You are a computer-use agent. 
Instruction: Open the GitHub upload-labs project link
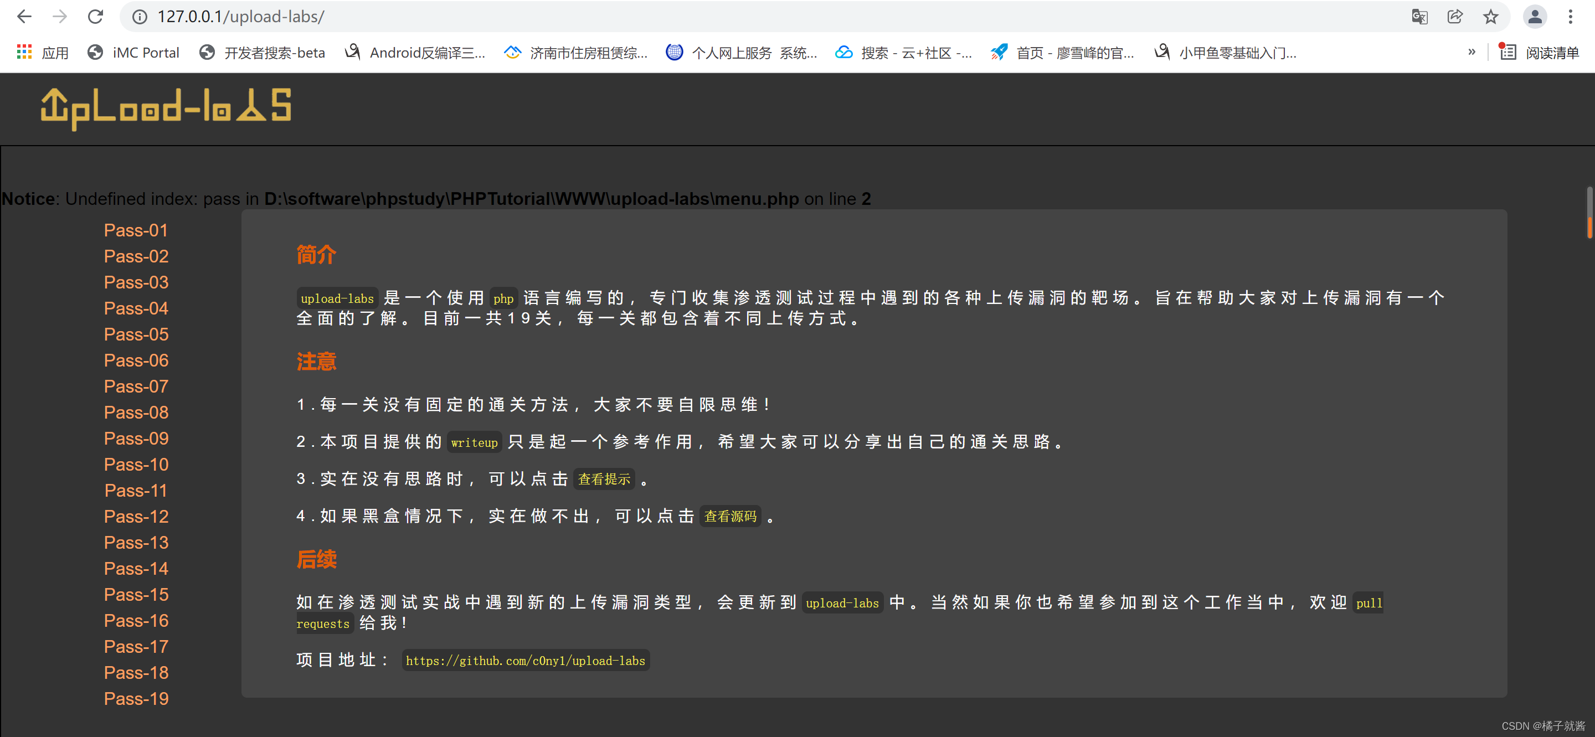tap(525, 660)
